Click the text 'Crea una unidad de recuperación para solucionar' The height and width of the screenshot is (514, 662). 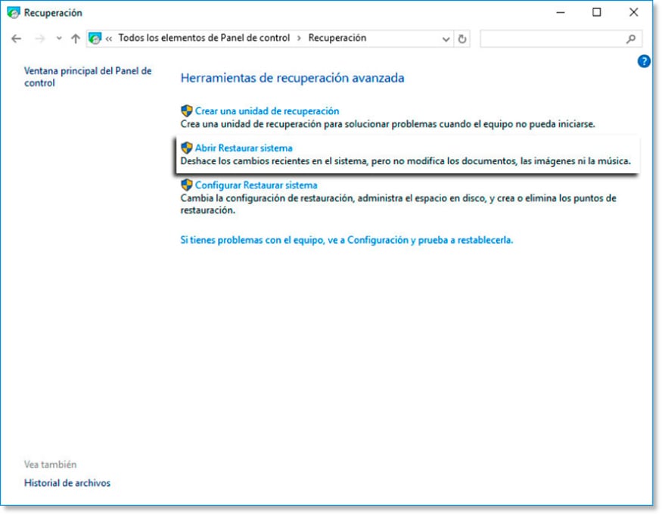(x=285, y=124)
